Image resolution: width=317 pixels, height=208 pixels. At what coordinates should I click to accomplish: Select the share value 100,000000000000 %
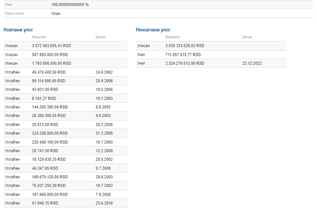coord(70,5)
